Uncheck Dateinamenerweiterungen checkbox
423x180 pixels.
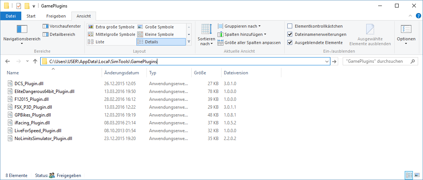tap(290, 34)
